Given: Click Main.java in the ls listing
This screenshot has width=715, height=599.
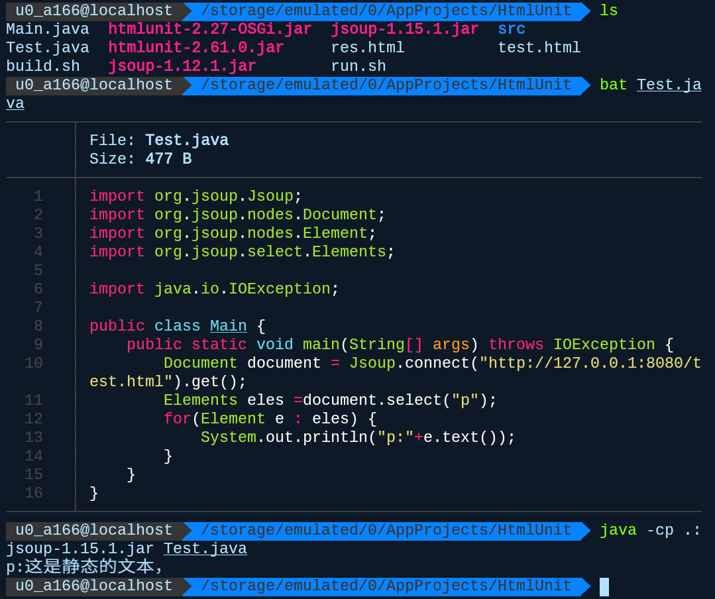Looking at the screenshot, I should point(47,29).
